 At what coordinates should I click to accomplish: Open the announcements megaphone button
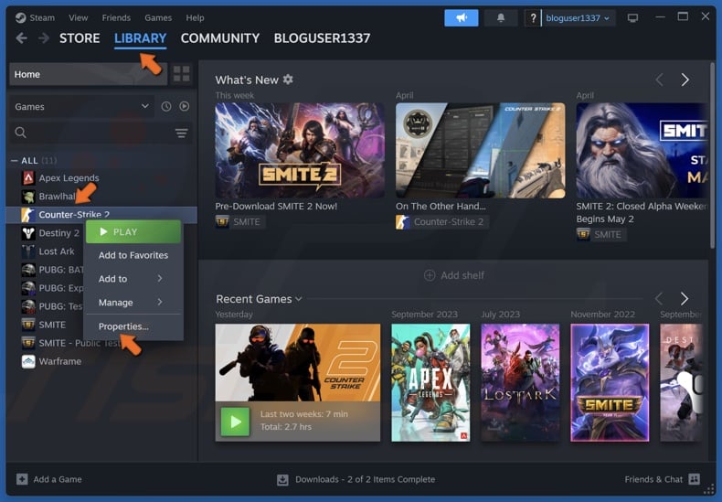click(x=461, y=18)
